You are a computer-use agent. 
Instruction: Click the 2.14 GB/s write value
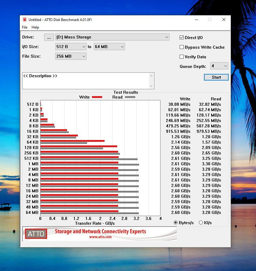pos(181,142)
